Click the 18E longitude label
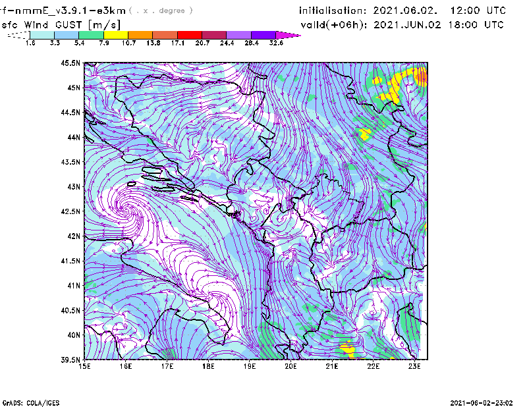Screen dimensions: 527x407 click(208, 366)
